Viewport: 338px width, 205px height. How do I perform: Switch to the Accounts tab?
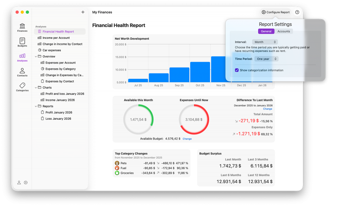point(283,31)
